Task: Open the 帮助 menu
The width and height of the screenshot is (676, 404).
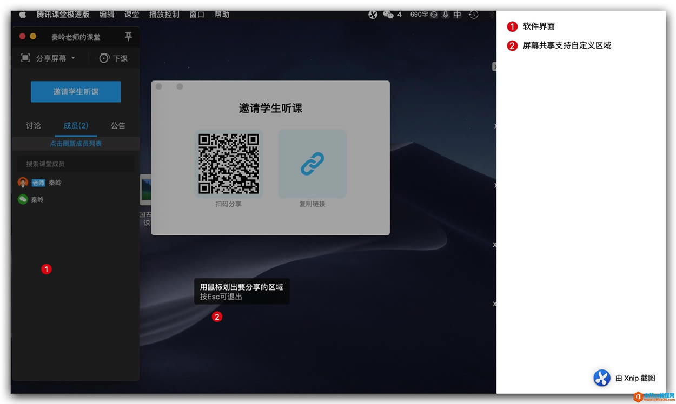Action: tap(222, 15)
